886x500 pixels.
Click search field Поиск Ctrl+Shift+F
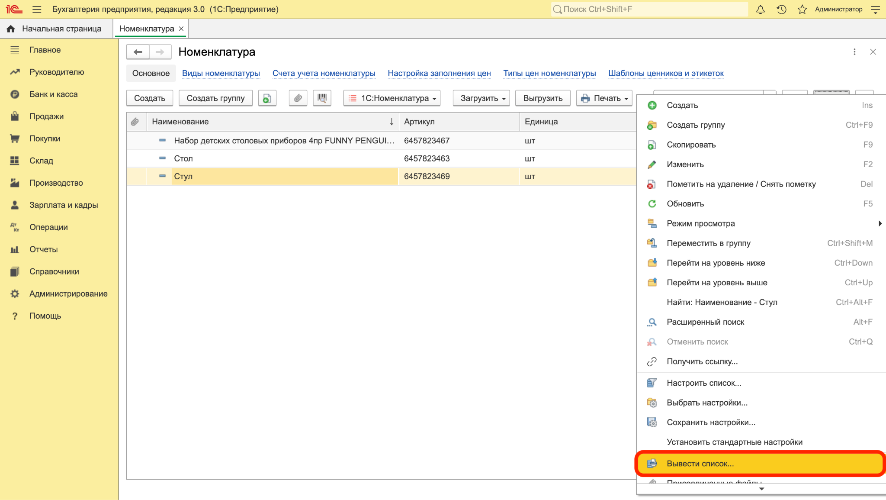(649, 9)
